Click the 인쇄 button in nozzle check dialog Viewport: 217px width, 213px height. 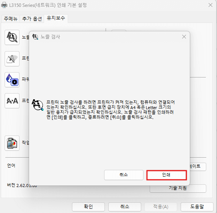[x=166, y=175]
